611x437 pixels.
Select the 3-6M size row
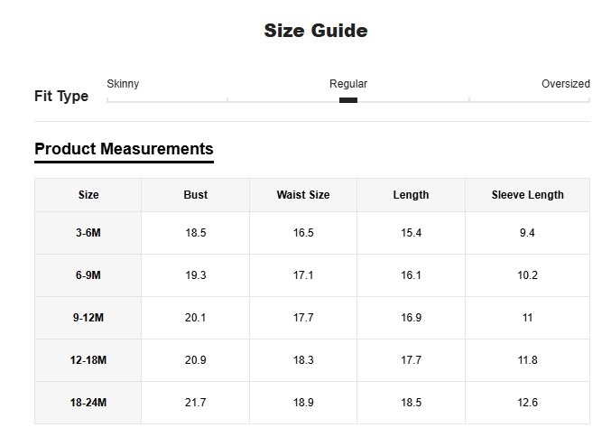(88, 233)
